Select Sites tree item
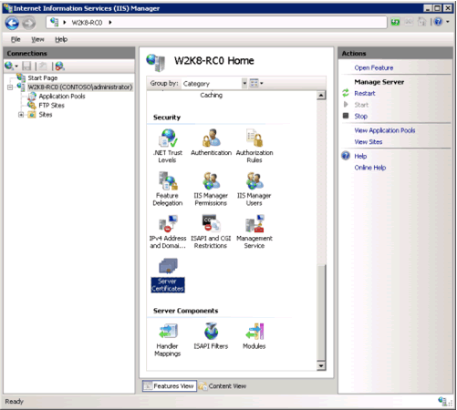 point(46,115)
